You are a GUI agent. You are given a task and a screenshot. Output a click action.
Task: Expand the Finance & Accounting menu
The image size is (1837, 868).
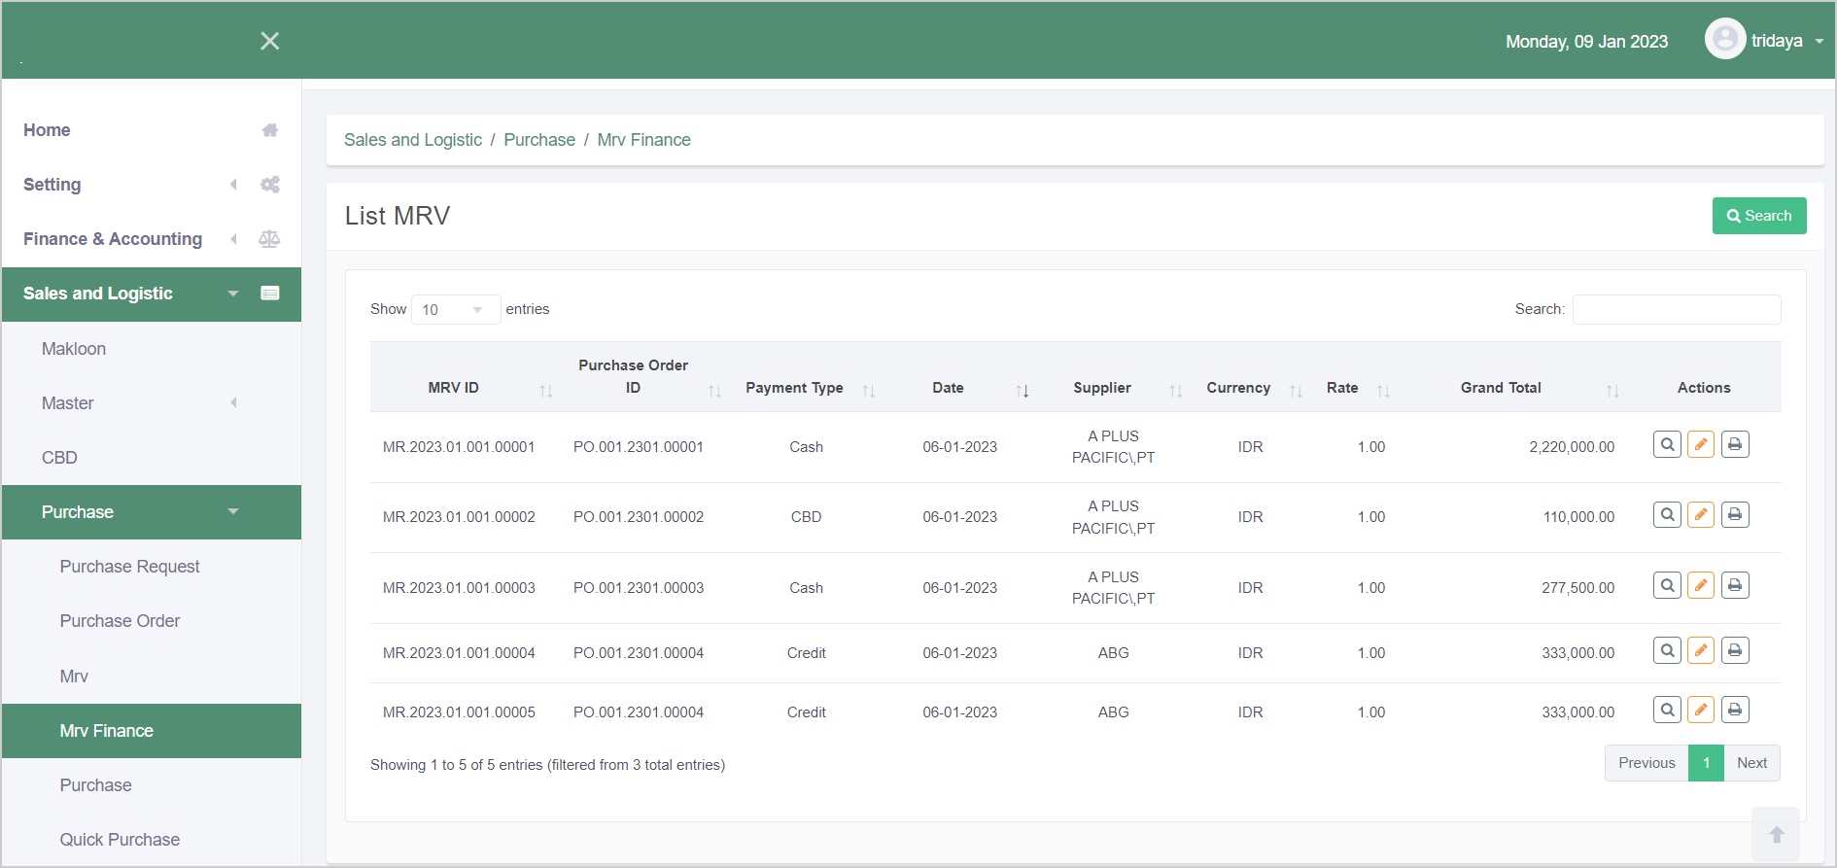113,239
